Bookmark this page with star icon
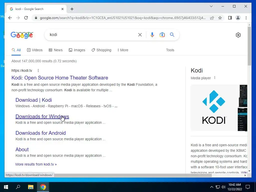This screenshot has height=192, width=256. pos(220,18)
